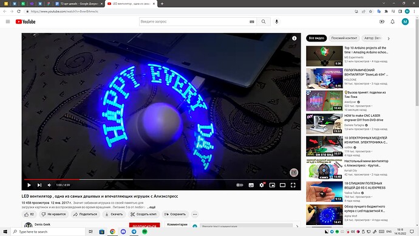Screen dimensions: 419x236
Task: Enter fullscreen mode in player
Action: point(293,185)
